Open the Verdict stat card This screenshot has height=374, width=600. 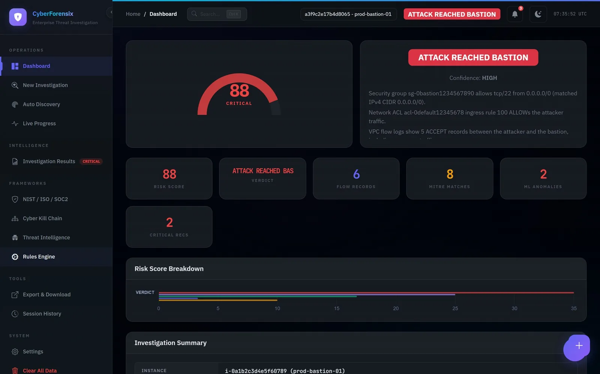pos(262,178)
